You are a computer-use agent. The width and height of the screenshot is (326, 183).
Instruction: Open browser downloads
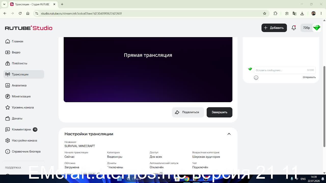coord(302,13)
